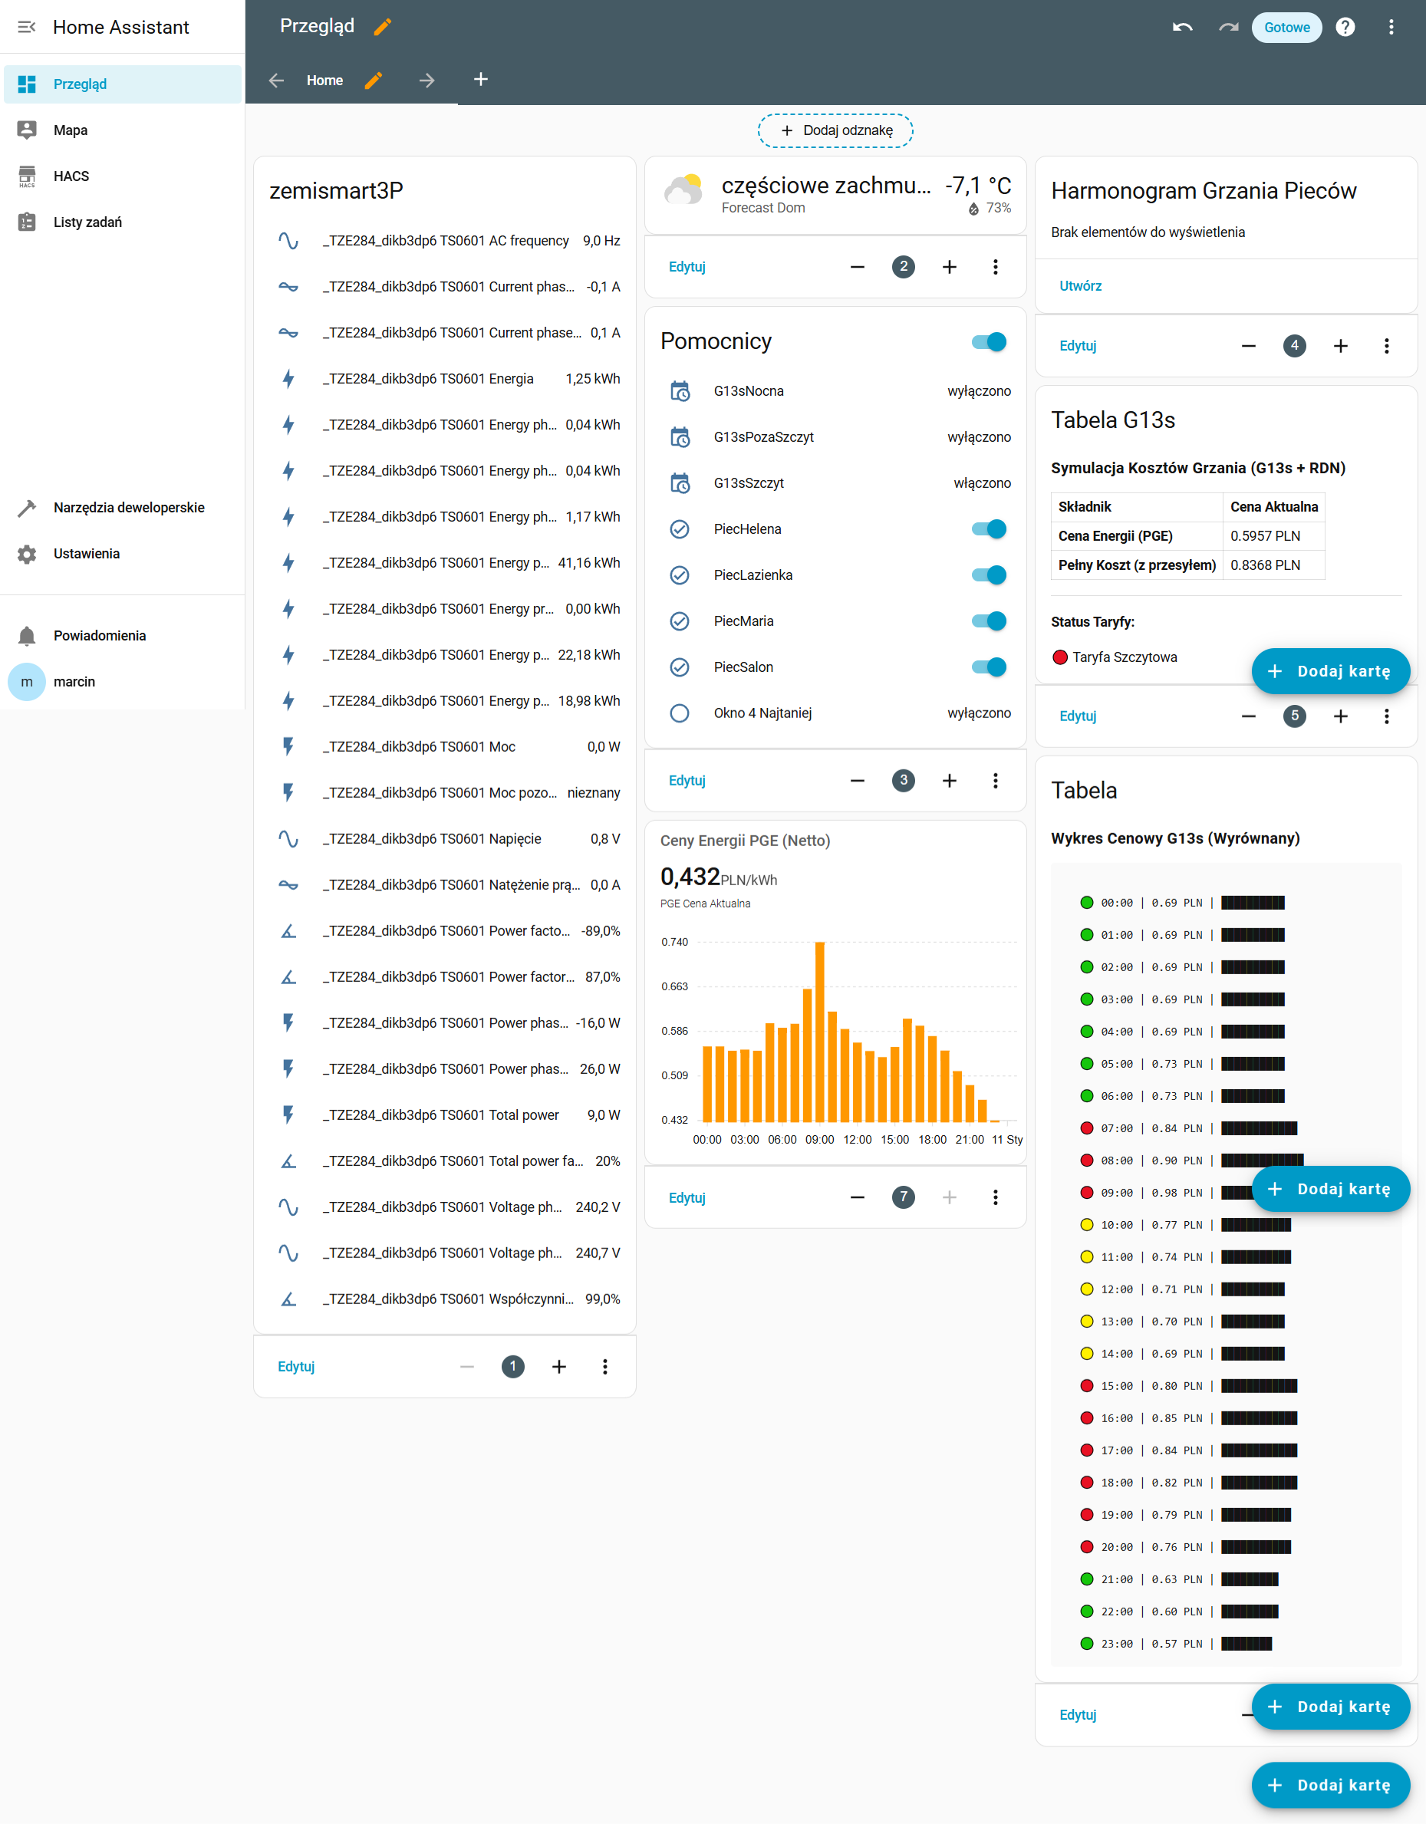This screenshot has width=1426, height=1824.
Task: Open the help question mark icon
Action: (1344, 28)
